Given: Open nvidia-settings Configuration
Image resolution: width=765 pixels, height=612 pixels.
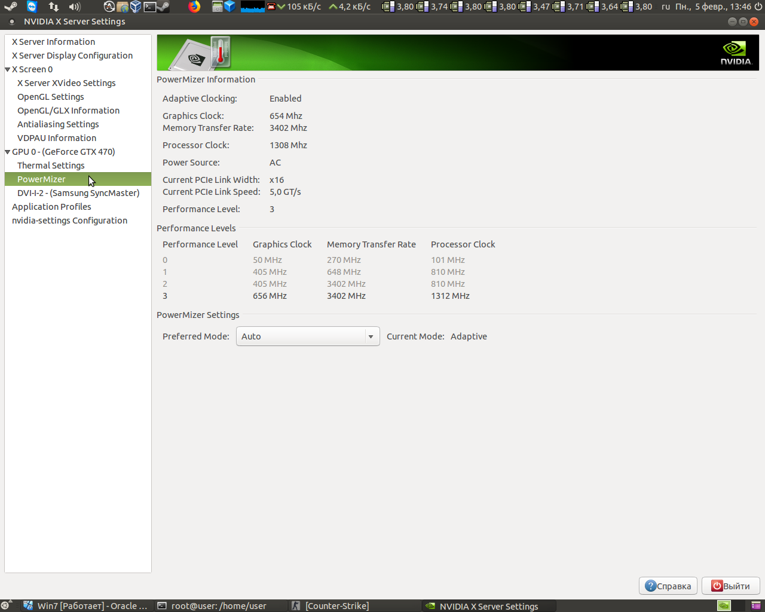Looking at the screenshot, I should coord(69,221).
